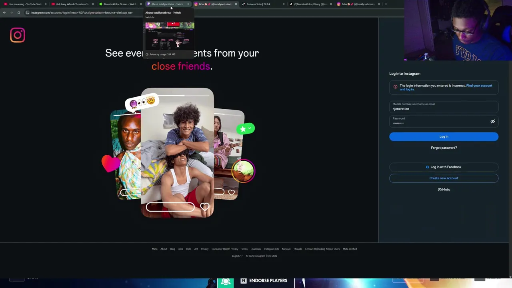
Task: Open the Privacy footer link
Action: tap(205, 249)
